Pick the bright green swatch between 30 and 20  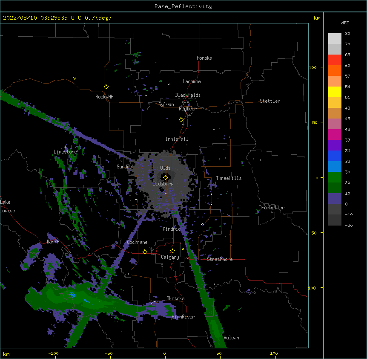click(x=335, y=177)
